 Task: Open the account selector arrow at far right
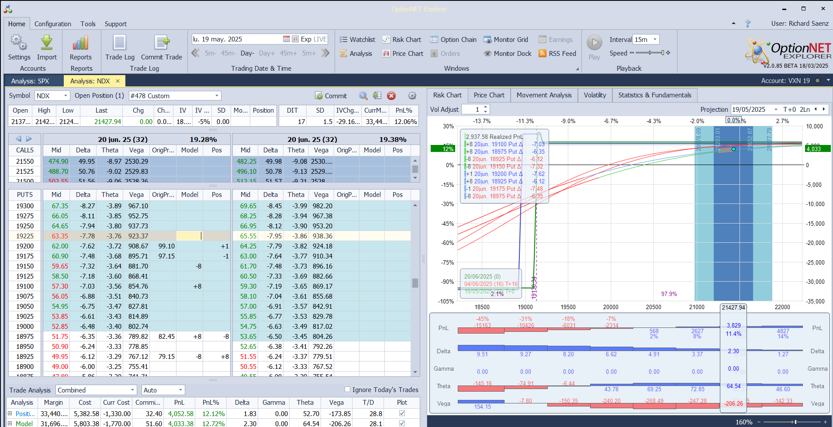pyautogui.click(x=828, y=81)
